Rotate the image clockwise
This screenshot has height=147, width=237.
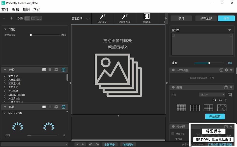pyautogui.click(x=214, y=100)
